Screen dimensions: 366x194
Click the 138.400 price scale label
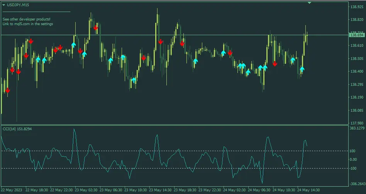[x=357, y=71]
